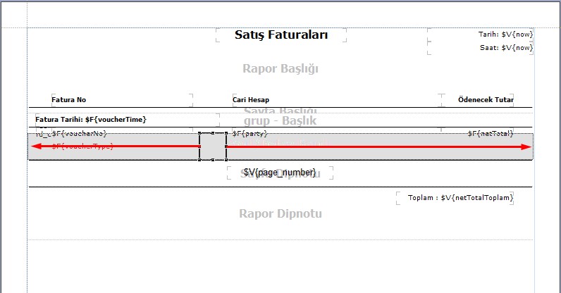Click the selected gray box element
The height and width of the screenshot is (293, 561).
pos(213,146)
